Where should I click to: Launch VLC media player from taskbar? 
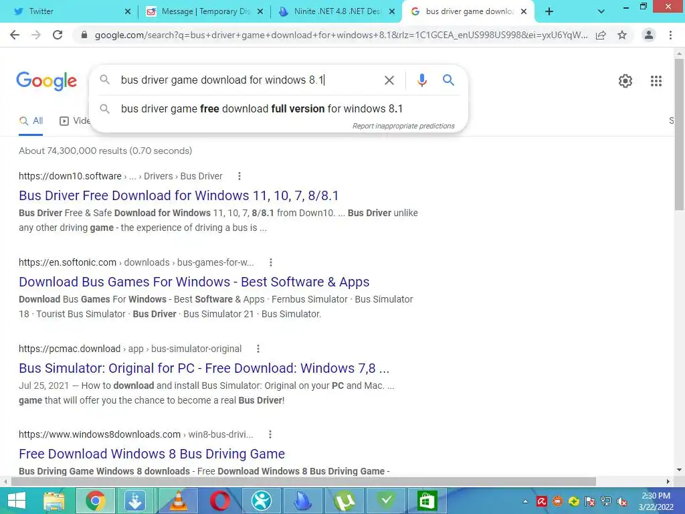click(178, 501)
